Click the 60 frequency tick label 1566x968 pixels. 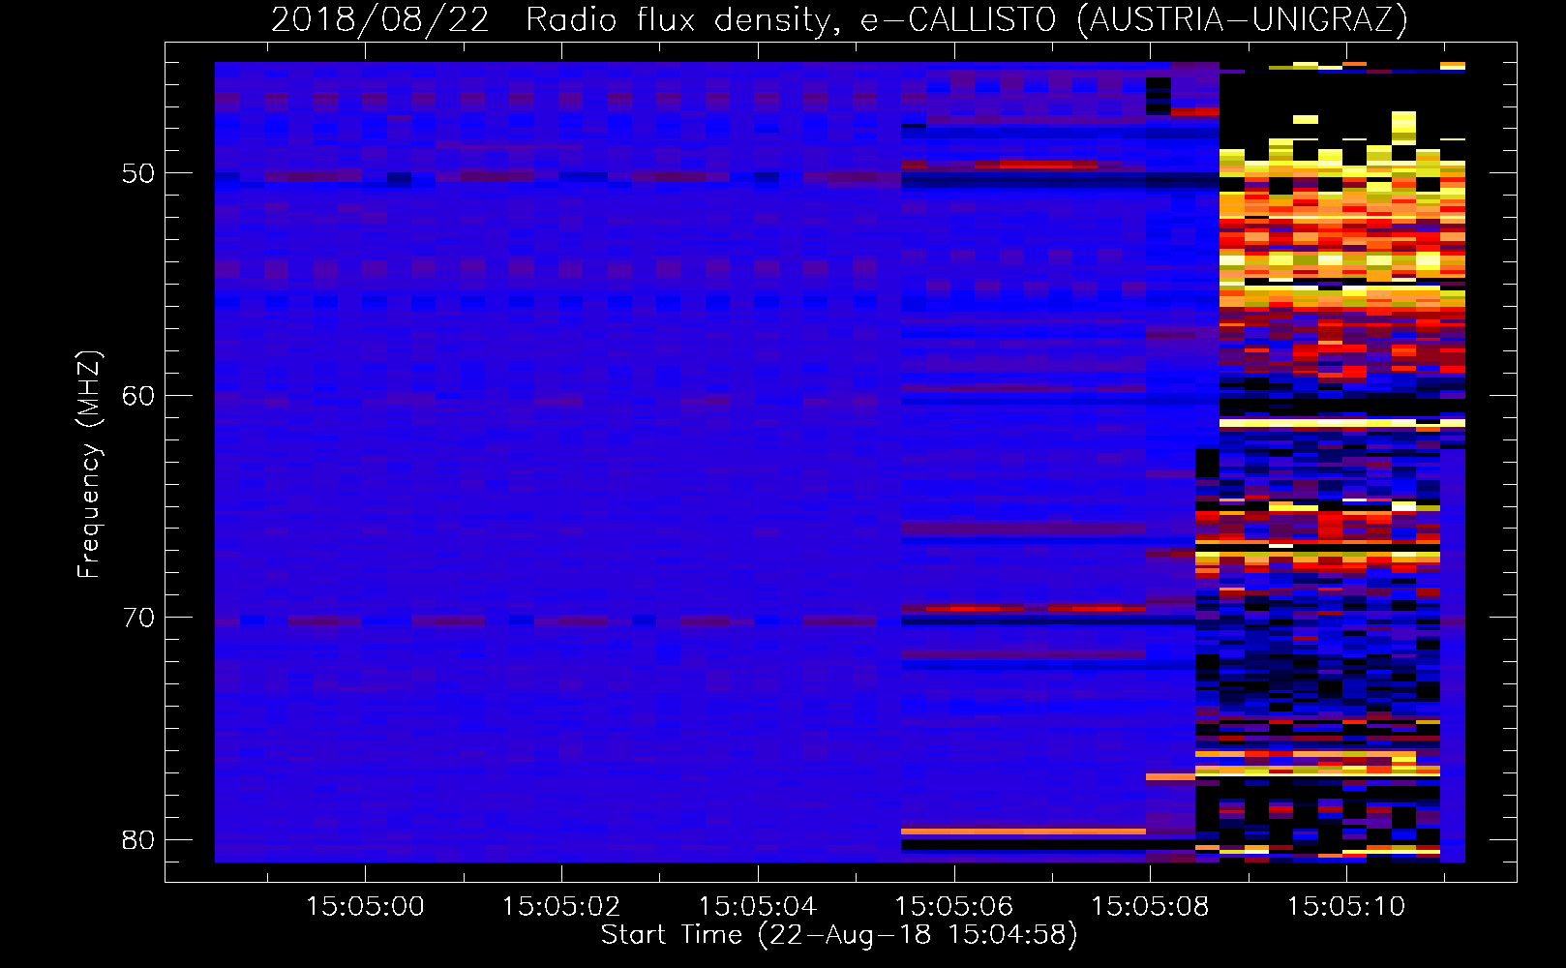click(138, 396)
